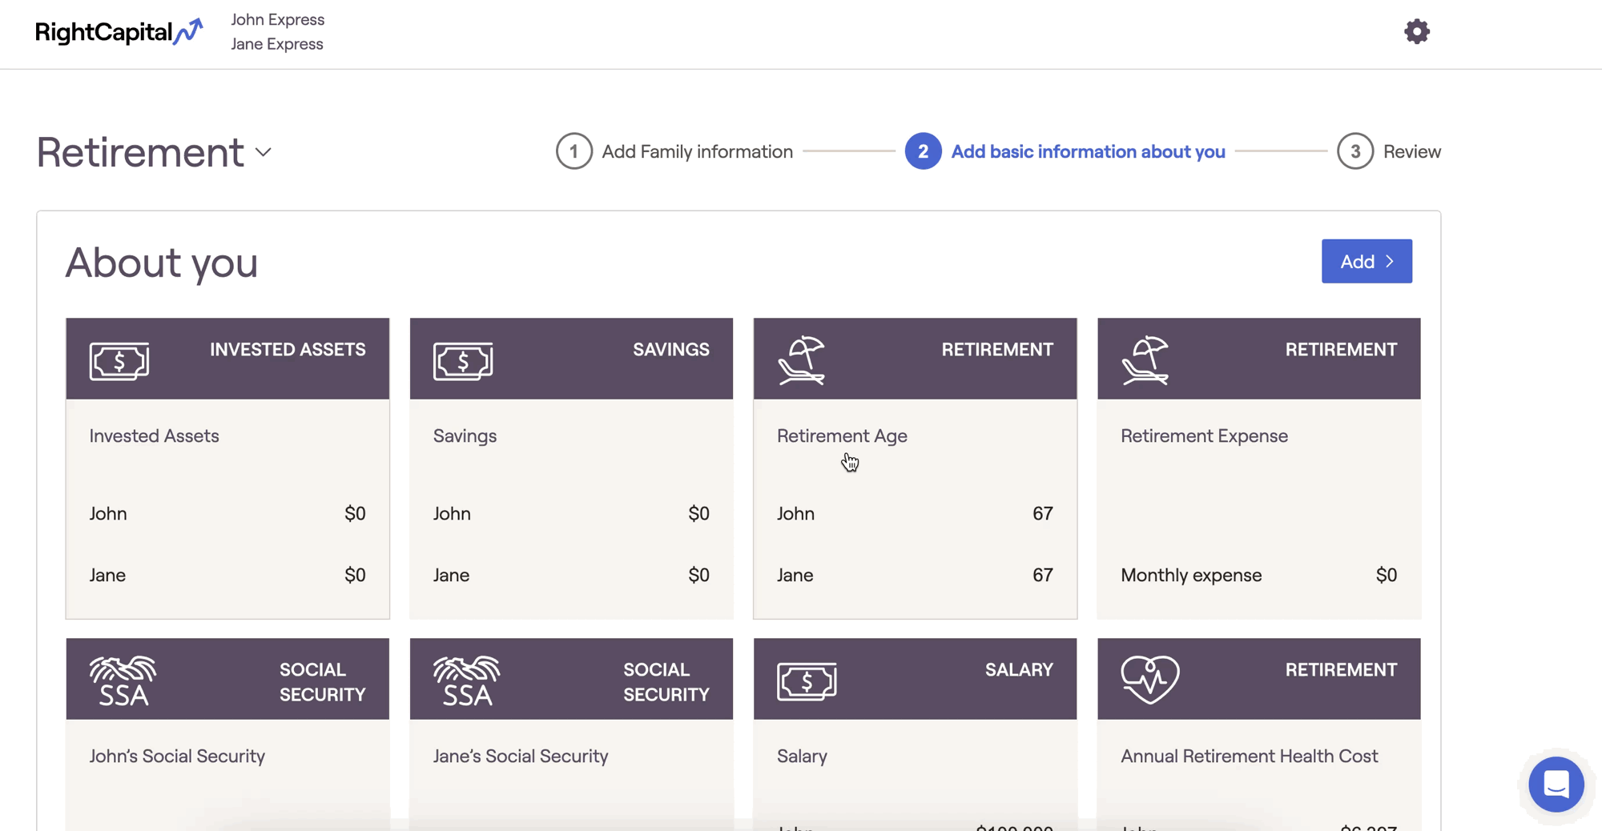The image size is (1602, 831).
Task: Click John Express client name in header
Action: coord(277,19)
